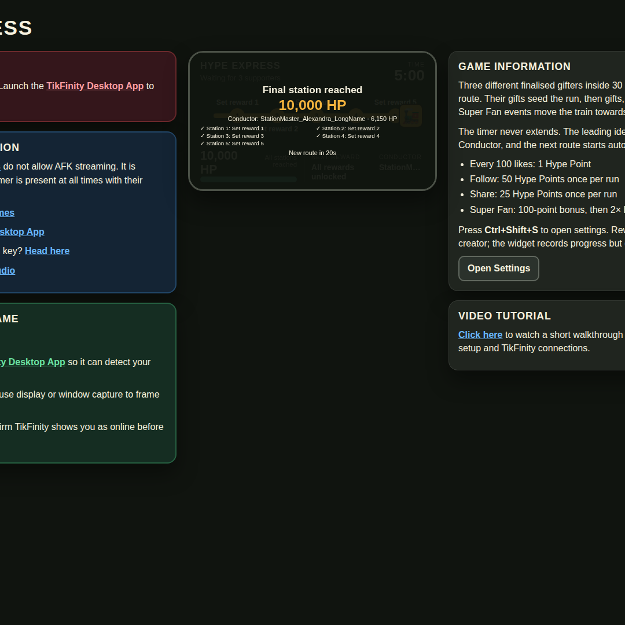Click The timer never extends paragraph
The image size is (625, 625).
pos(542,138)
